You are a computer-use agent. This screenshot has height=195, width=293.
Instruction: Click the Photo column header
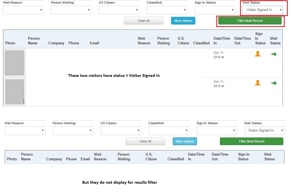pos(10,43)
